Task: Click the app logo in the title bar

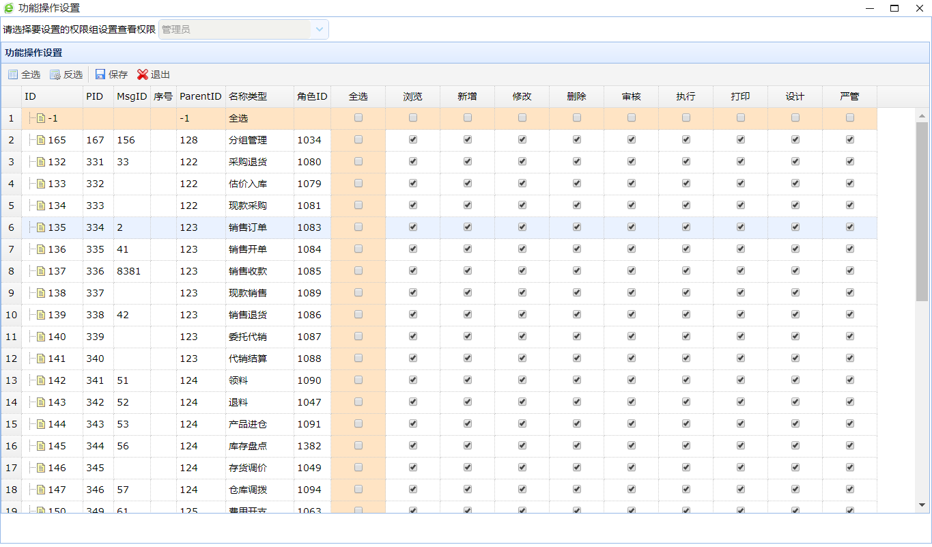Action: click(9, 8)
